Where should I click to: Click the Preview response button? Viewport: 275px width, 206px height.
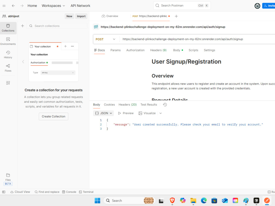126,113
